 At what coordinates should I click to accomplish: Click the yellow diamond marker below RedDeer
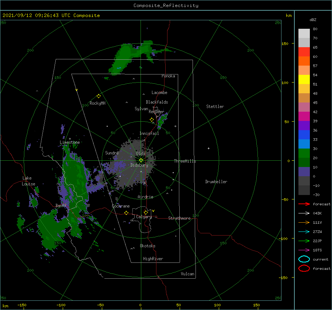[x=152, y=120]
